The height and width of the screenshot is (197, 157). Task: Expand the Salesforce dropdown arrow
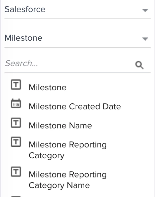145,10
